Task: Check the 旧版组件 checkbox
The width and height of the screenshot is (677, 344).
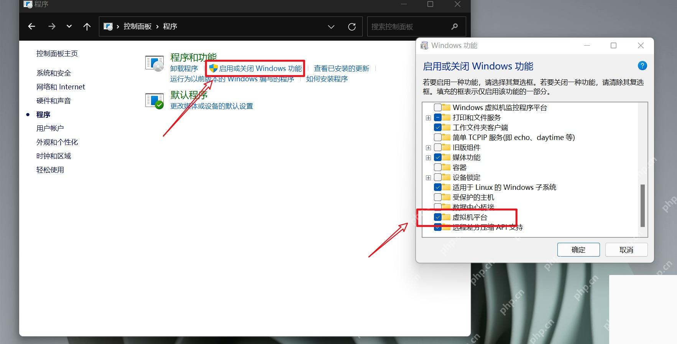Action: [437, 147]
